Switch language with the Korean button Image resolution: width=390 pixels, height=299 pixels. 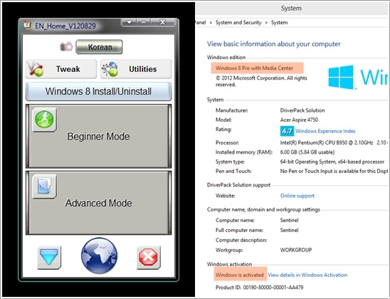pyautogui.click(x=99, y=47)
